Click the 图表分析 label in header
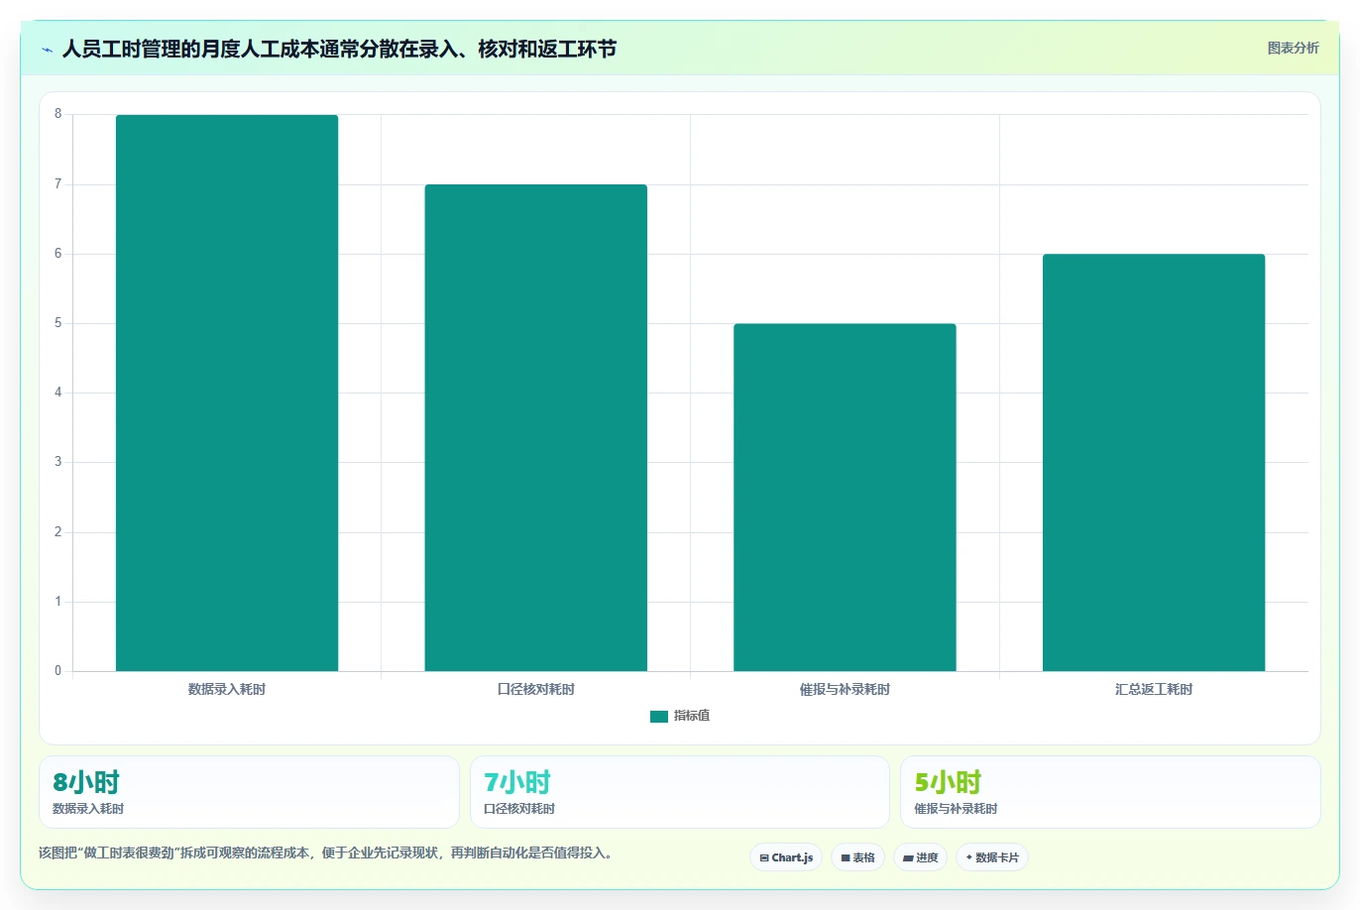The width and height of the screenshot is (1360, 910). click(x=1293, y=48)
